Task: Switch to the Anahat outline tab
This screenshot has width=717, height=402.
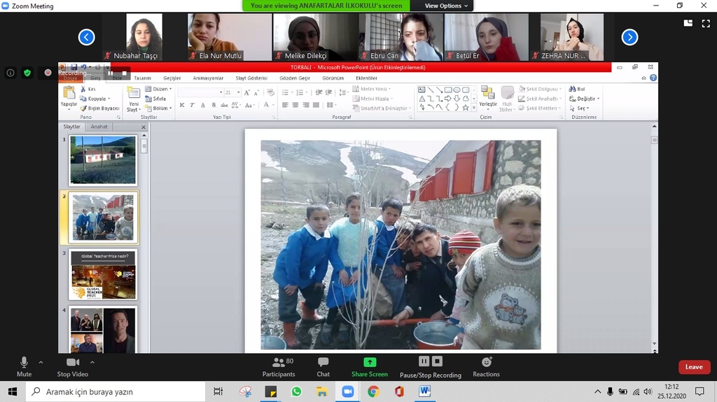Action: click(x=99, y=127)
